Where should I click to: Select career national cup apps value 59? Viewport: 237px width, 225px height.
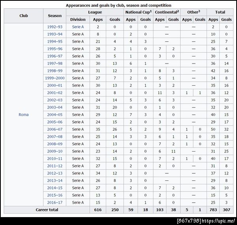(x=131, y=210)
